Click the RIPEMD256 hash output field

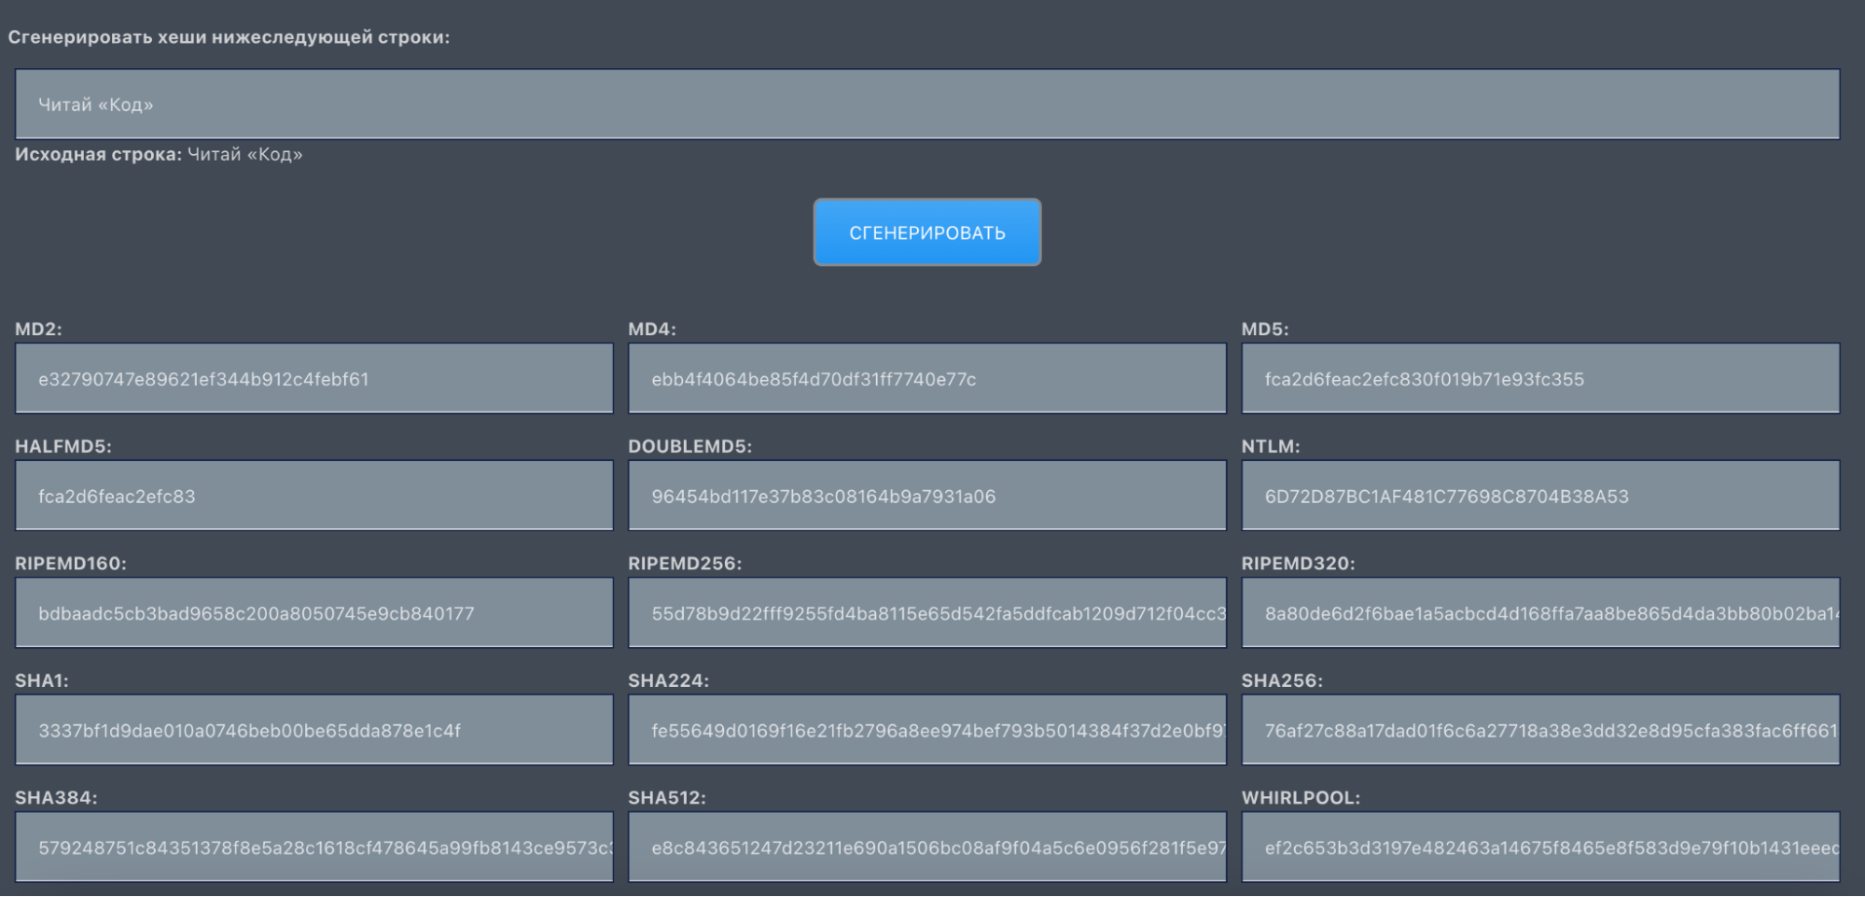click(x=926, y=613)
